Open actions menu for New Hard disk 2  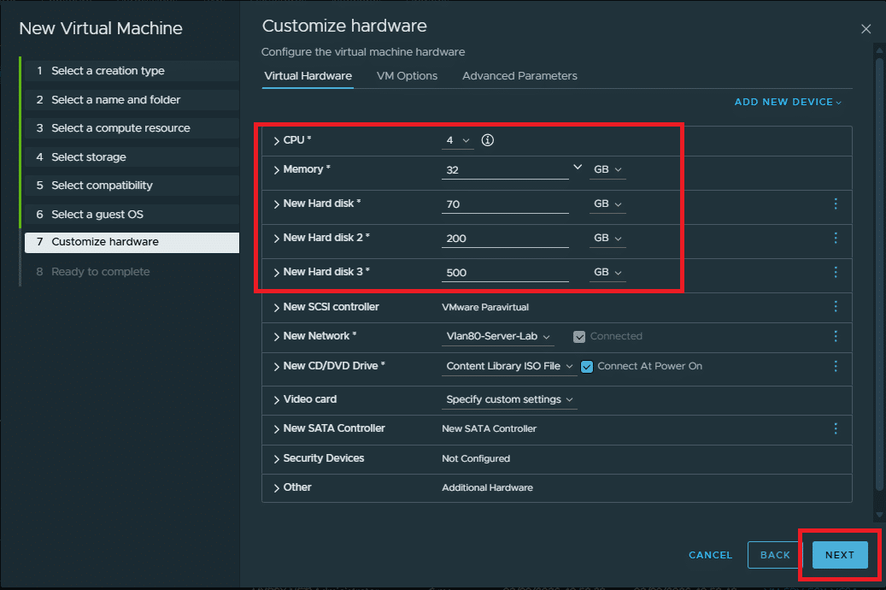(835, 238)
